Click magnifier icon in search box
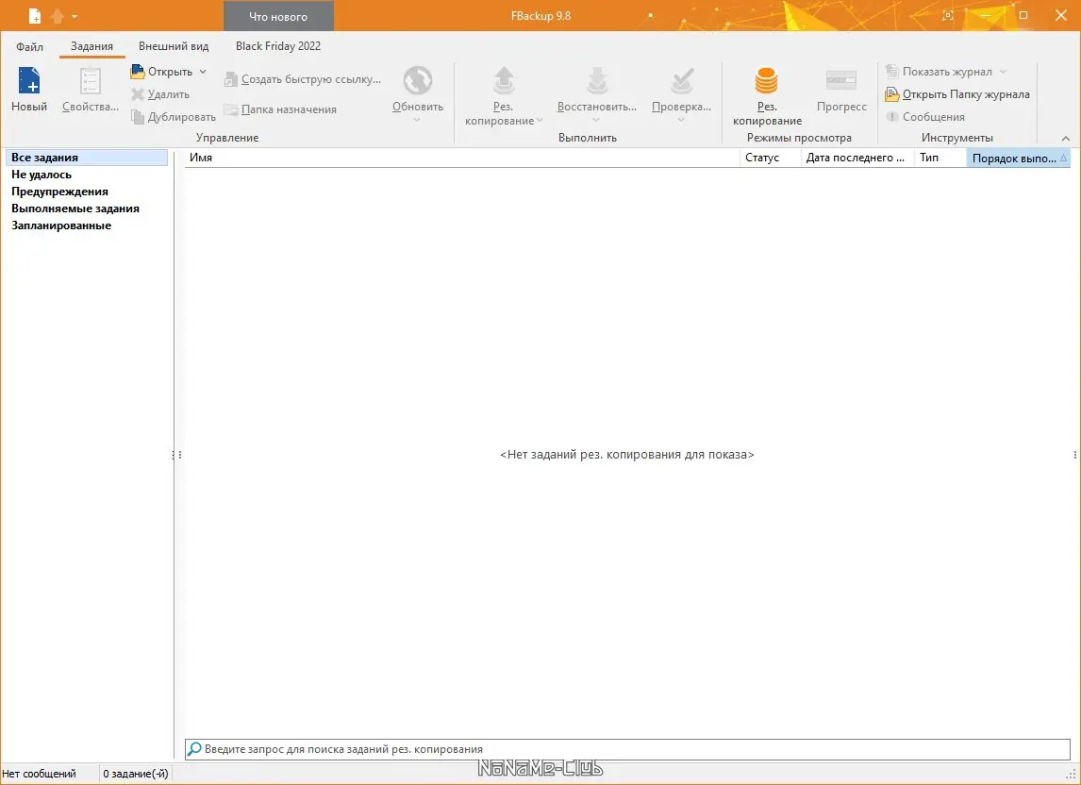Viewport: 1081px width, 785px height. point(194,749)
